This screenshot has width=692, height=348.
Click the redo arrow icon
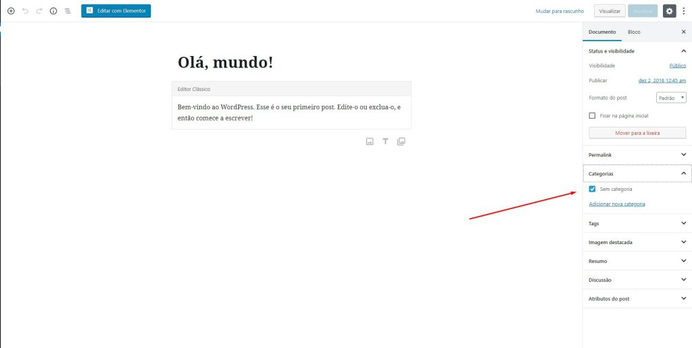click(39, 11)
